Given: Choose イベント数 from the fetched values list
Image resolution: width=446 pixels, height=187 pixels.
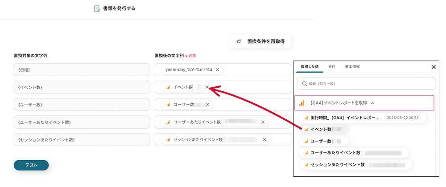Looking at the screenshot, I should pos(321,129).
